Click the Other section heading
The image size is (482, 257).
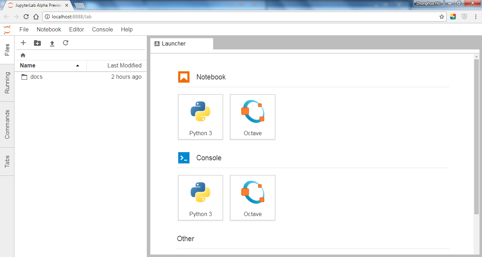pyautogui.click(x=186, y=239)
